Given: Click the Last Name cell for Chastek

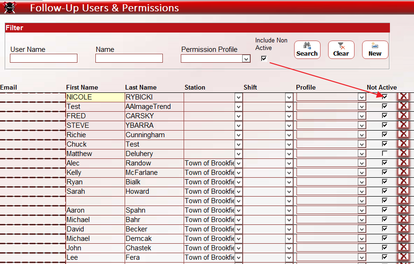Looking at the screenshot, I should click(x=154, y=248).
